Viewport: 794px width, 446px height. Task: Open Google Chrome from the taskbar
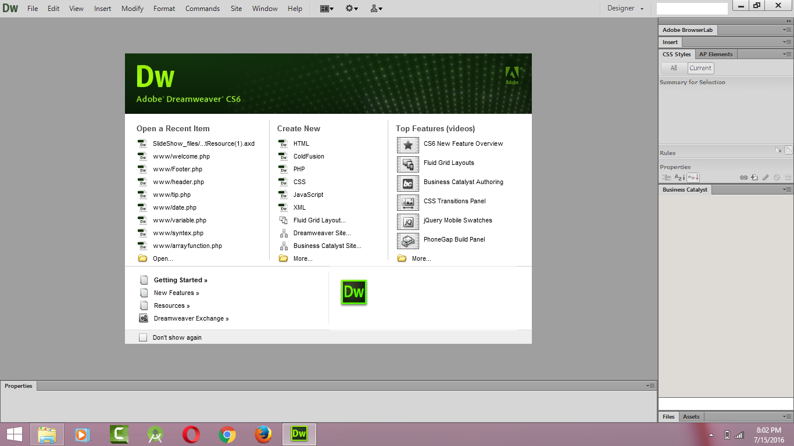click(x=227, y=434)
